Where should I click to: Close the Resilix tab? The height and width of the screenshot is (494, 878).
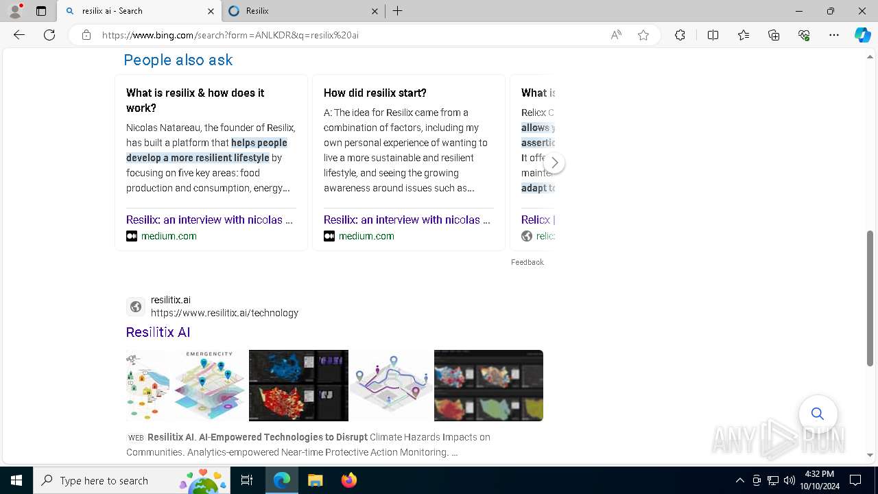(x=375, y=11)
